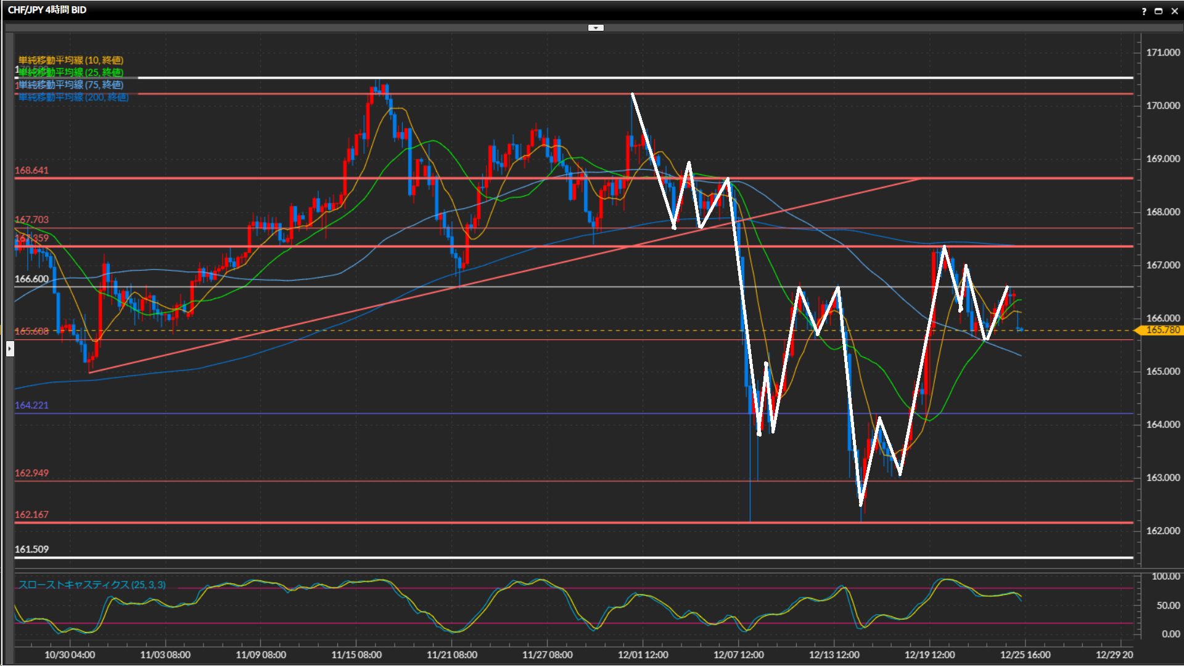Select the 164.221 blue horizontal line label
This screenshot has width=1184, height=666.
point(31,405)
